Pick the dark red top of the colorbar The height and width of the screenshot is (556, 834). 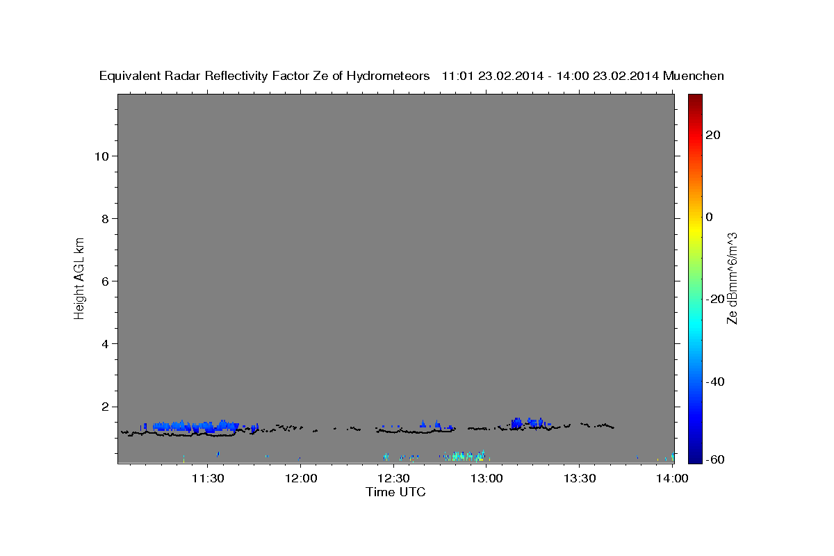pos(695,99)
